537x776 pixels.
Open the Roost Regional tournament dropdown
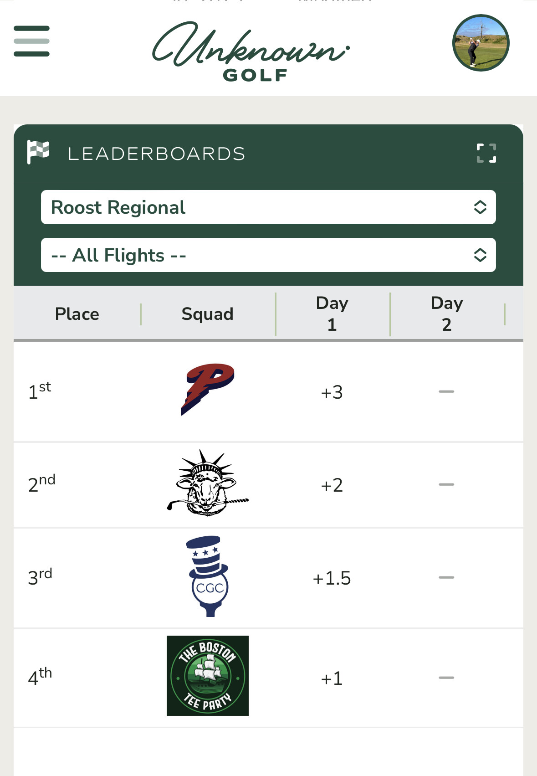pos(255,207)
